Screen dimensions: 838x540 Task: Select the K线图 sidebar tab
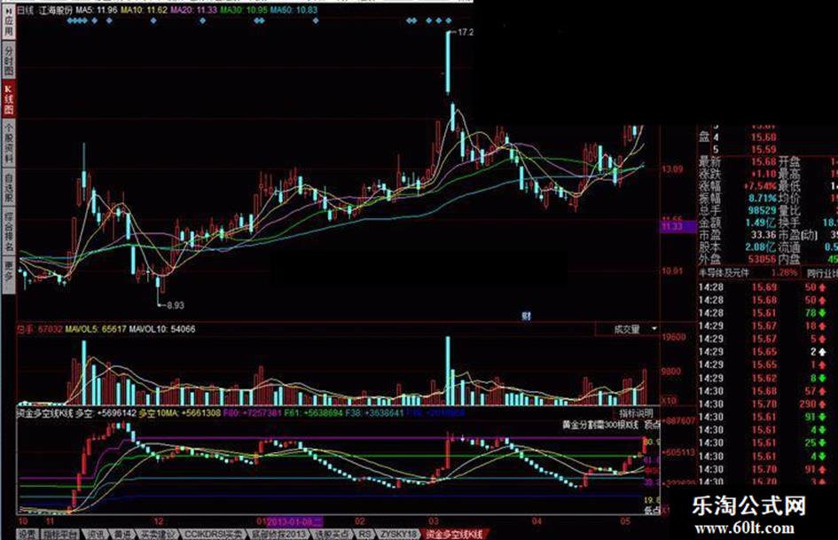click(x=9, y=98)
